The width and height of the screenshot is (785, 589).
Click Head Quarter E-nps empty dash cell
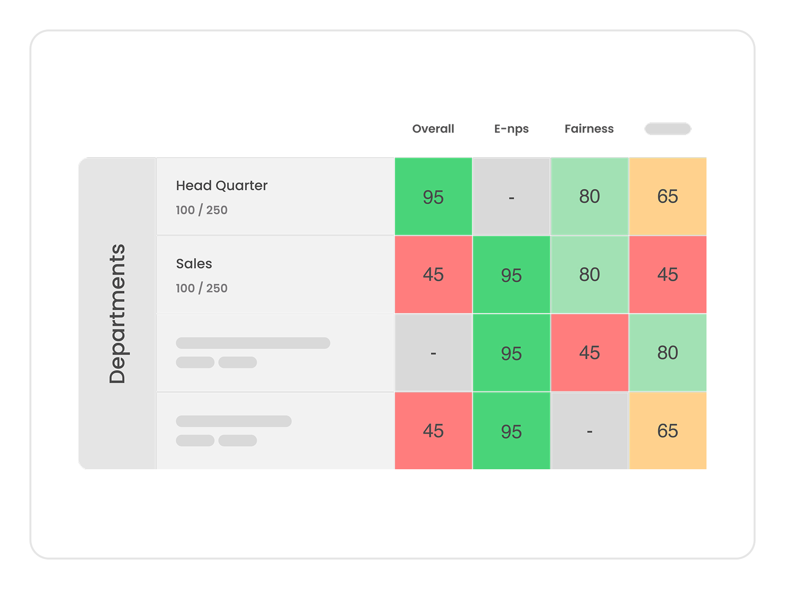pyautogui.click(x=511, y=196)
